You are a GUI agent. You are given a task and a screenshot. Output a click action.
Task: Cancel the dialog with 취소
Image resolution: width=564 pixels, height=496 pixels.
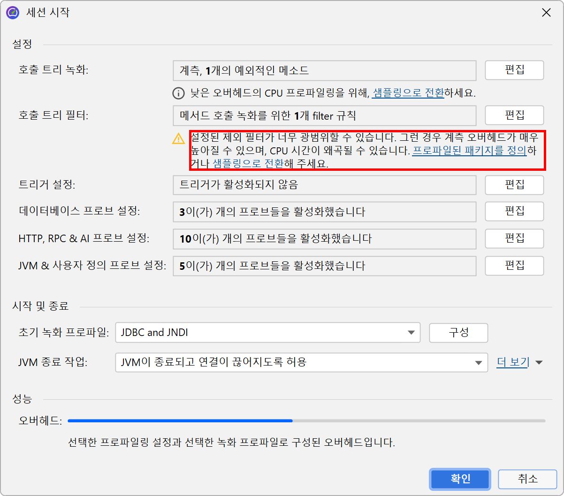coord(527,479)
